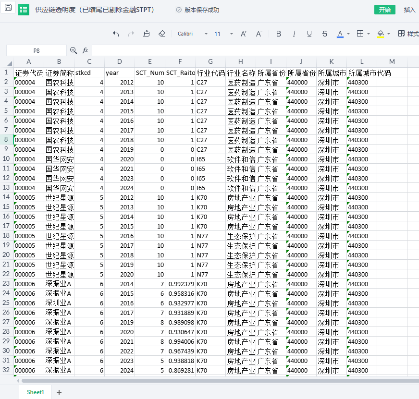Click the 版本保存成功 status checkmark icon
The height and width of the screenshot is (399, 419).
(179, 10)
